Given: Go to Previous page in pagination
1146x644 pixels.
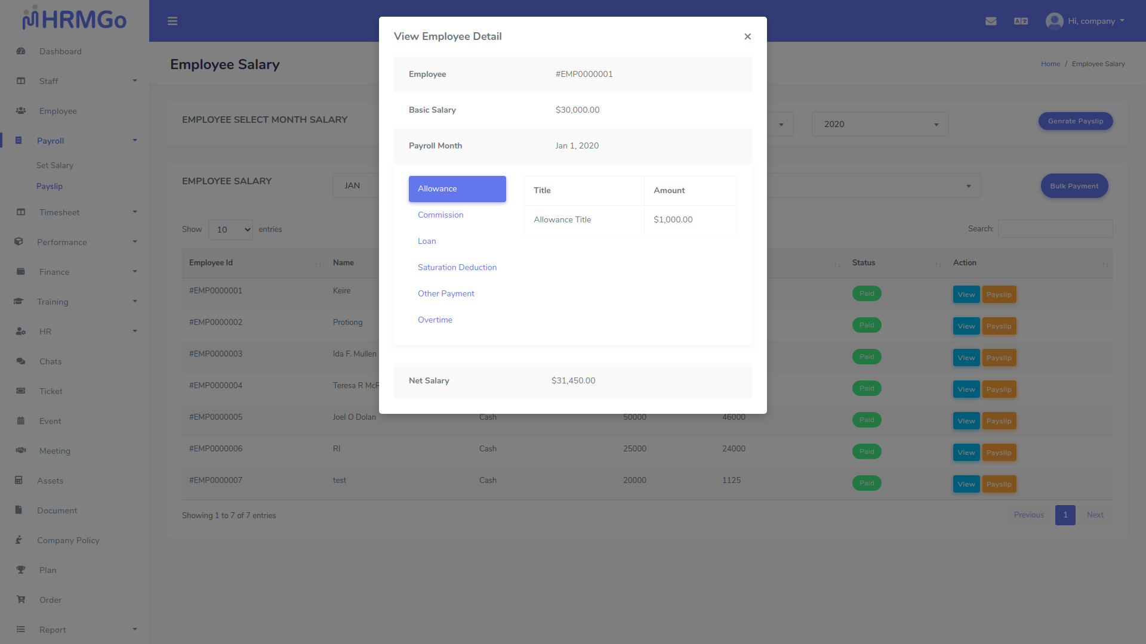Looking at the screenshot, I should (x=1029, y=515).
